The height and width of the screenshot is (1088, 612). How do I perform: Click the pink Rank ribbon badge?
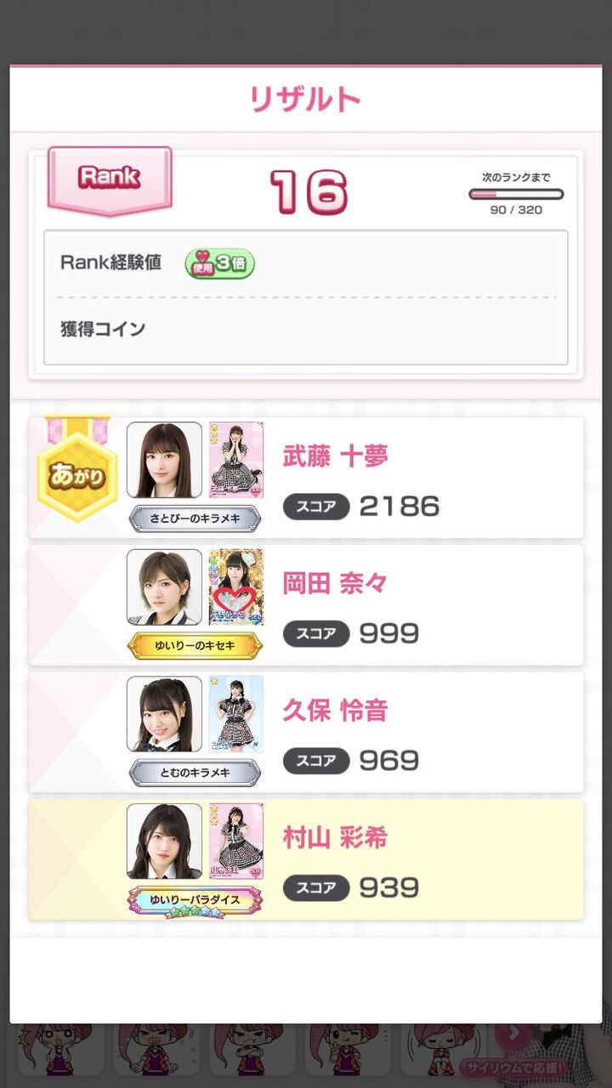pos(110,180)
